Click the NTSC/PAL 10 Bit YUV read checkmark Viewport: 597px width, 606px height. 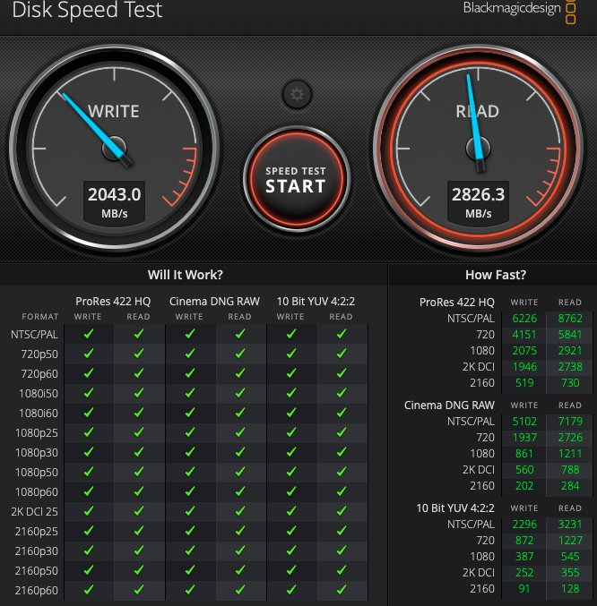coord(342,334)
